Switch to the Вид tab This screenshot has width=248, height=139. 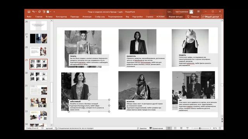point(127,17)
